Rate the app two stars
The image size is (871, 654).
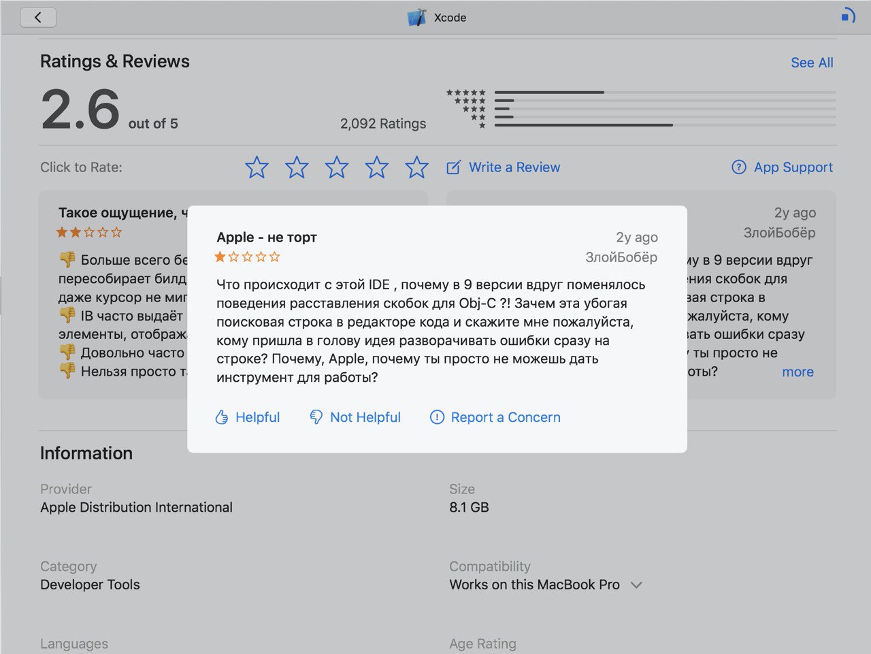[297, 167]
